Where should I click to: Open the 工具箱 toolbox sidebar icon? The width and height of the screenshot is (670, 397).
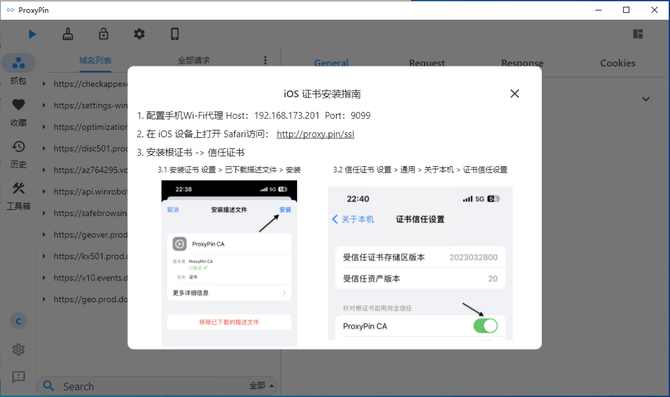click(18, 188)
